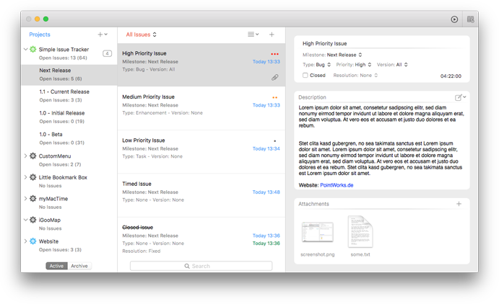This screenshot has height=304, width=499.
Task: Click the Open Issues: 13 (64) count
Action: coord(63,58)
